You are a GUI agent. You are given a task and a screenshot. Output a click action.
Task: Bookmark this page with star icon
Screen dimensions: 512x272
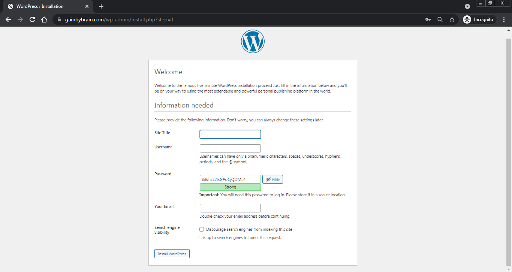[452, 19]
